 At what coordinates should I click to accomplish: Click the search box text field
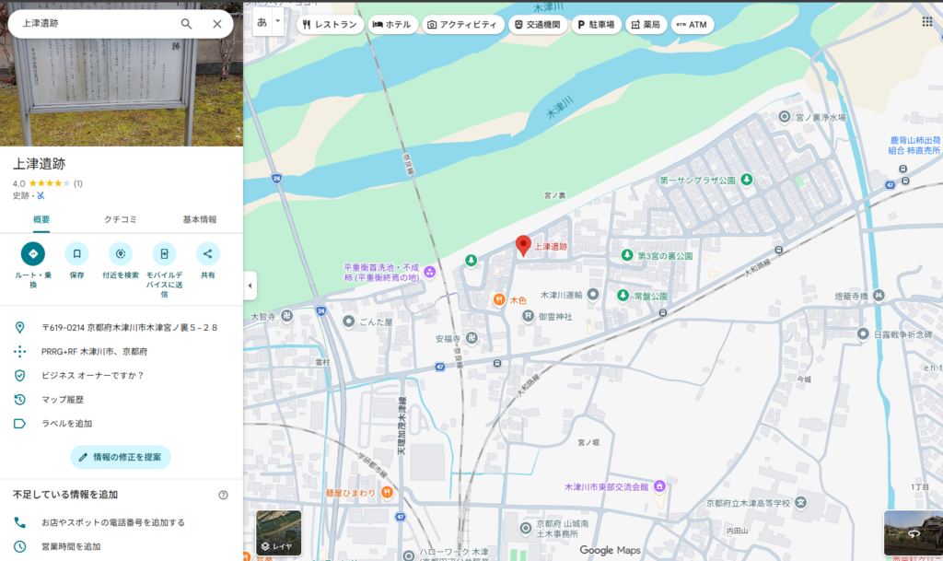coord(92,24)
